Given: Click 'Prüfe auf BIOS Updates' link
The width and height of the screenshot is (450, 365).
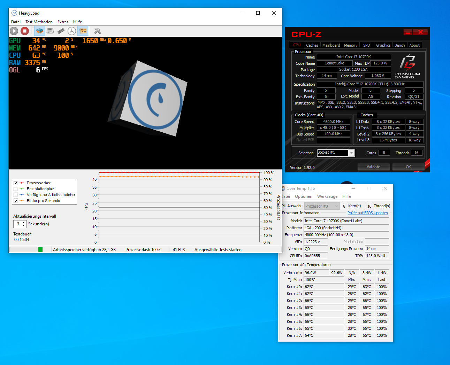Looking at the screenshot, I should tap(367, 213).
